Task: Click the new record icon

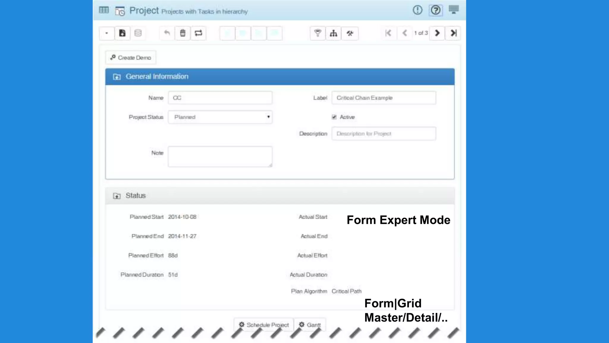Action: 122,33
